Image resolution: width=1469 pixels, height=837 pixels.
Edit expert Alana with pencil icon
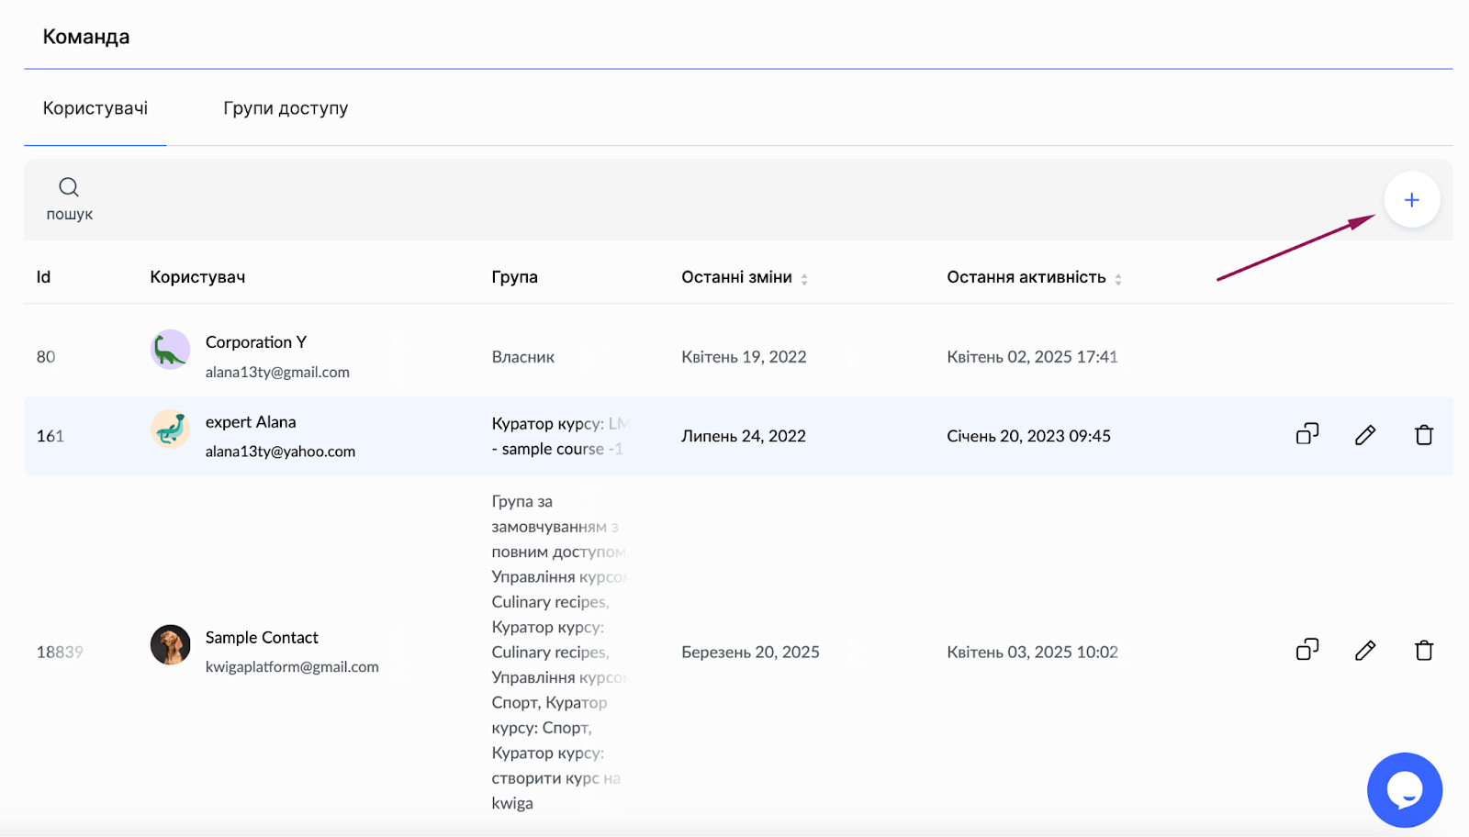[x=1365, y=435]
